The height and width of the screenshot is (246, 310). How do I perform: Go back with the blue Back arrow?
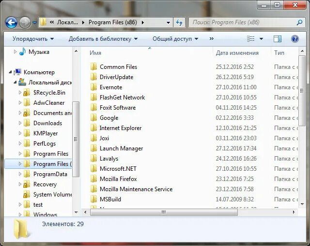(11, 23)
